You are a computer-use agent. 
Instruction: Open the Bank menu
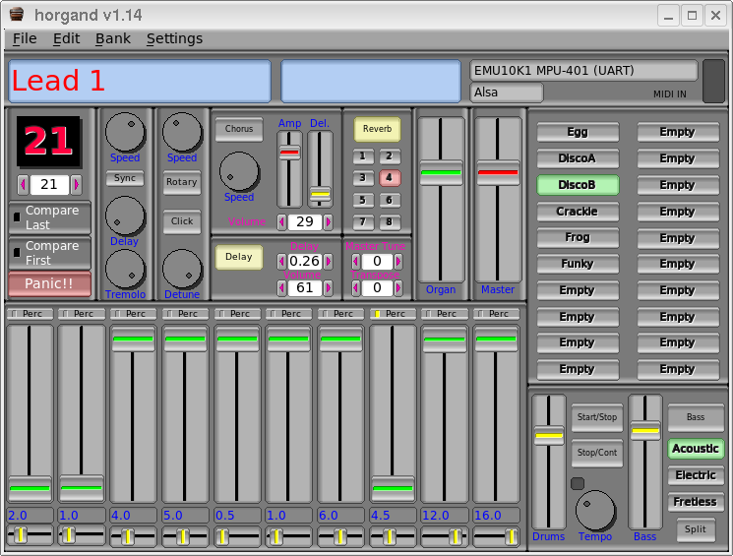[112, 38]
